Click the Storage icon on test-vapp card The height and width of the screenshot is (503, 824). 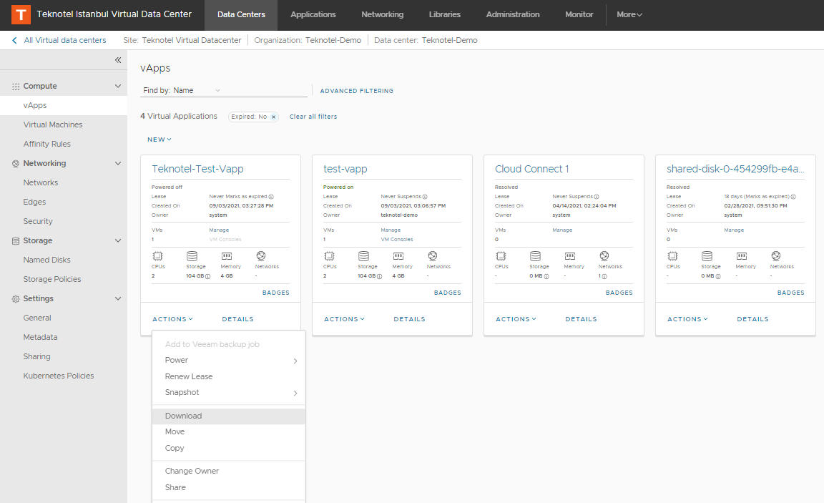(x=363, y=256)
